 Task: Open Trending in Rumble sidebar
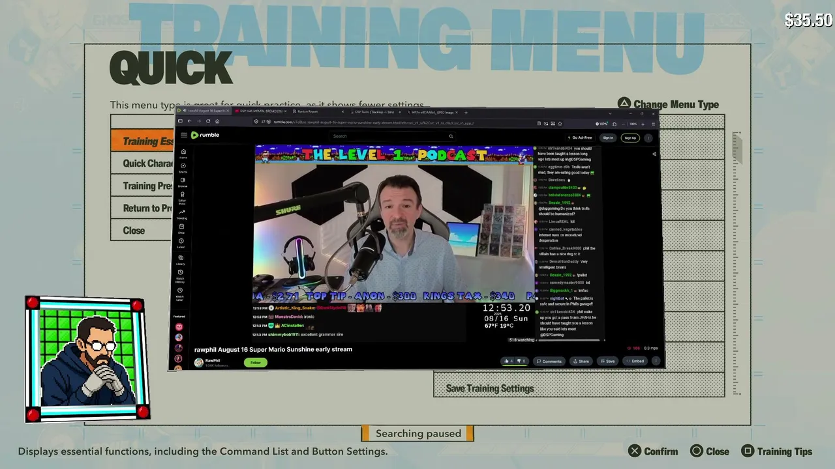[x=182, y=214]
